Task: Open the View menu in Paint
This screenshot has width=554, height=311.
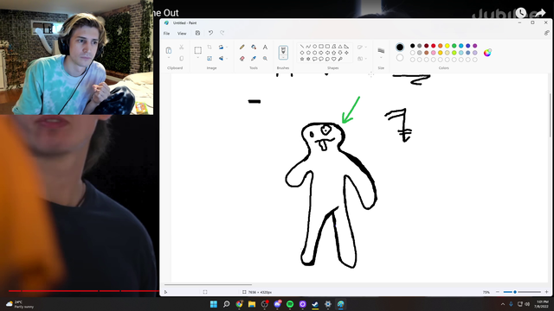Action: click(182, 34)
